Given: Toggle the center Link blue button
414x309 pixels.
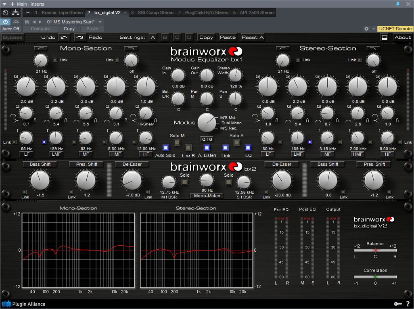Looking at the screenshot, I should (225, 148).
